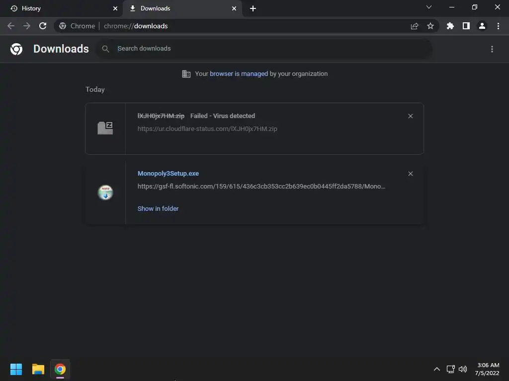Screen dimensions: 509x381
Task: Click the cloudflare-status.com zip URL
Action: point(207,128)
